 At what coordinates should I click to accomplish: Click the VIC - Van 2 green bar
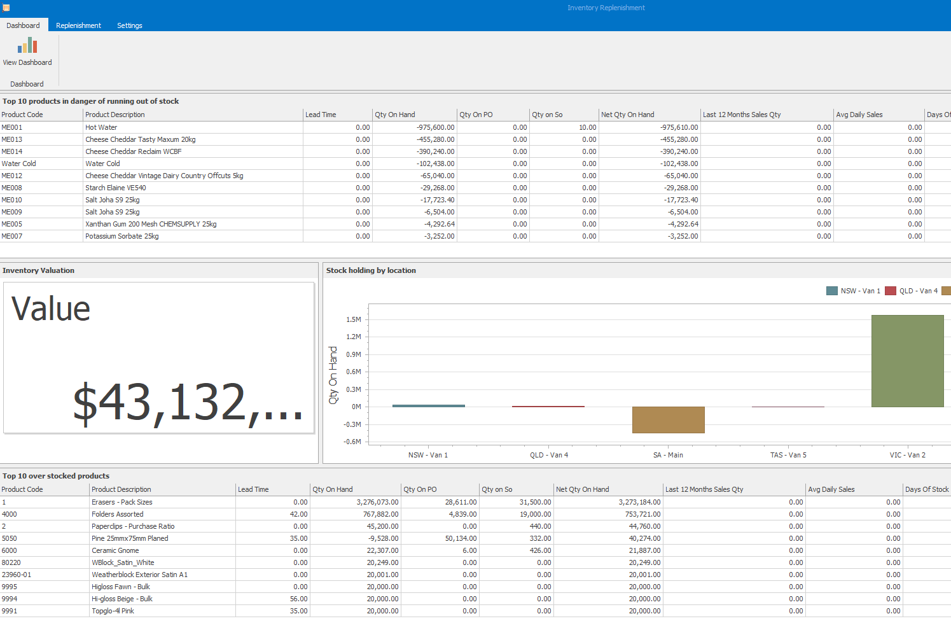coord(907,361)
